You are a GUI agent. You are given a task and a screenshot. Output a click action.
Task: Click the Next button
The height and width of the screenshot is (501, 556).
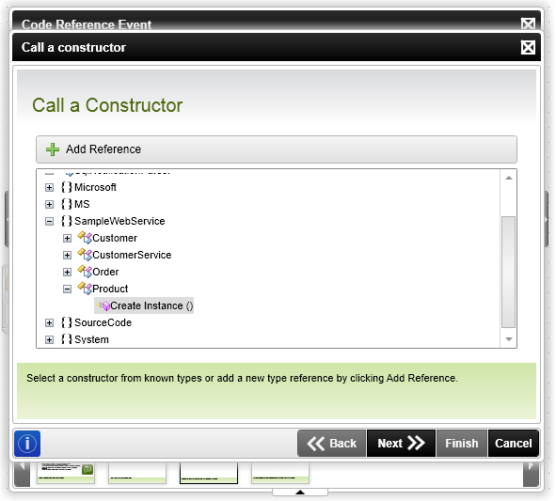pyautogui.click(x=401, y=444)
